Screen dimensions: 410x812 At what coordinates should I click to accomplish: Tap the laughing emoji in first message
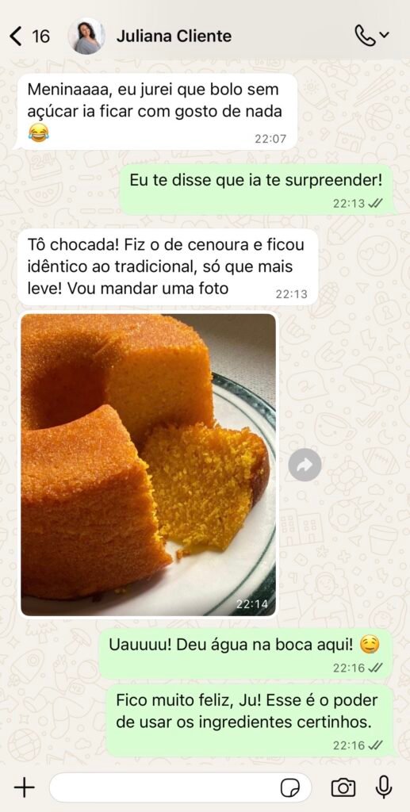(x=39, y=132)
